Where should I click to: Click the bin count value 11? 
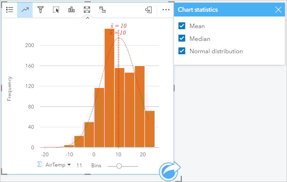(x=79, y=166)
